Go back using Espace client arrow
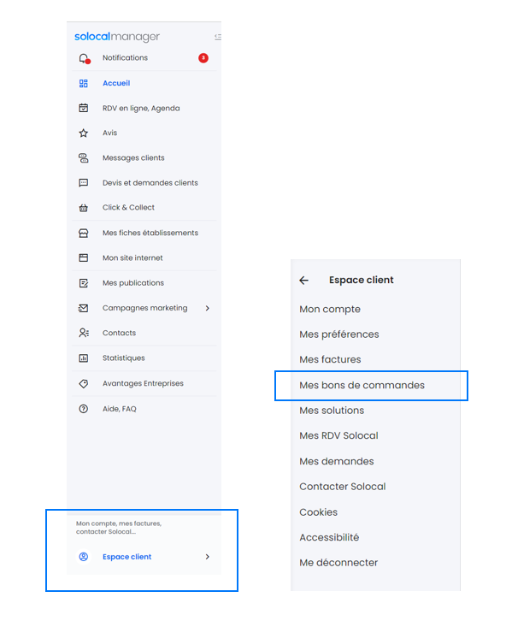The width and height of the screenshot is (506, 621). coord(303,281)
